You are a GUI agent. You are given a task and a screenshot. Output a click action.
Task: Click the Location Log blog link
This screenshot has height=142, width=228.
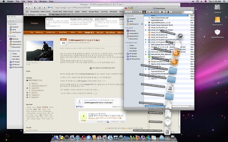pyautogui.click(x=51, y=32)
